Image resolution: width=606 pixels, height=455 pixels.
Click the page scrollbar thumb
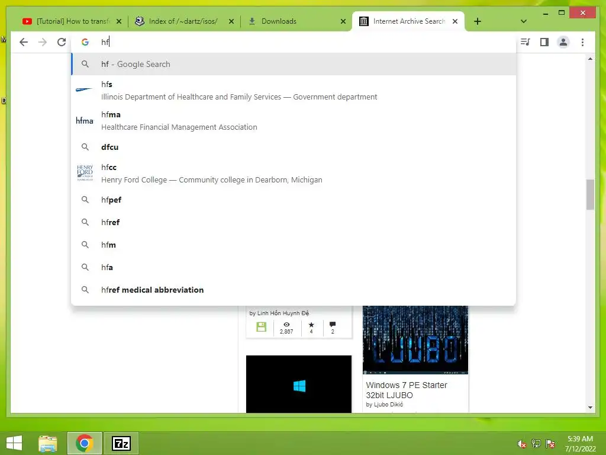pyautogui.click(x=590, y=194)
